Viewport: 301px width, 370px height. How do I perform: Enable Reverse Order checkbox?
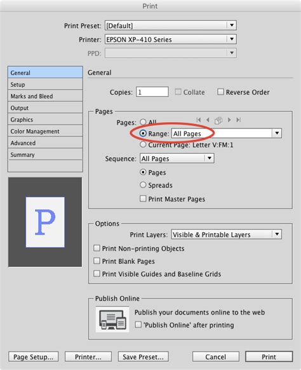(220, 92)
